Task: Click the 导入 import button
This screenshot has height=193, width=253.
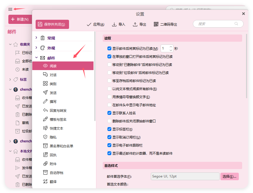Action: point(119,24)
